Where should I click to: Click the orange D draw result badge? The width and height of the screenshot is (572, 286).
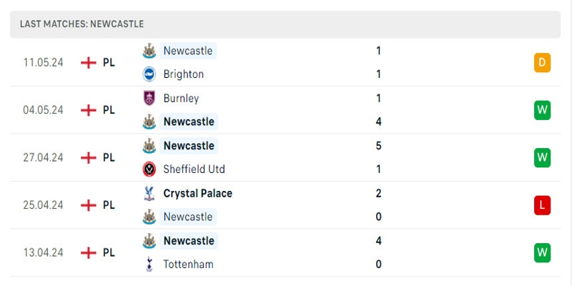542,63
